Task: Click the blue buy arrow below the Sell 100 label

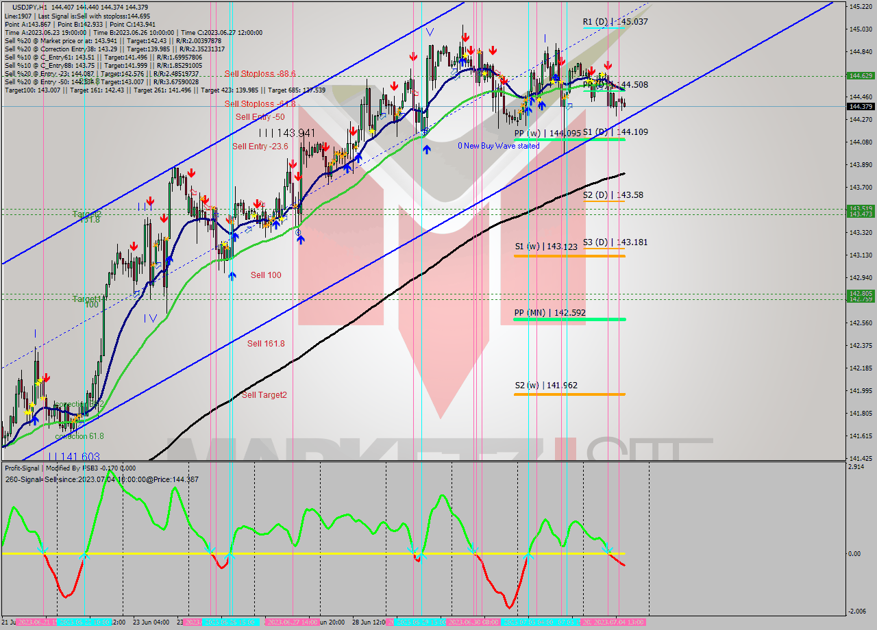Action: tap(233, 277)
